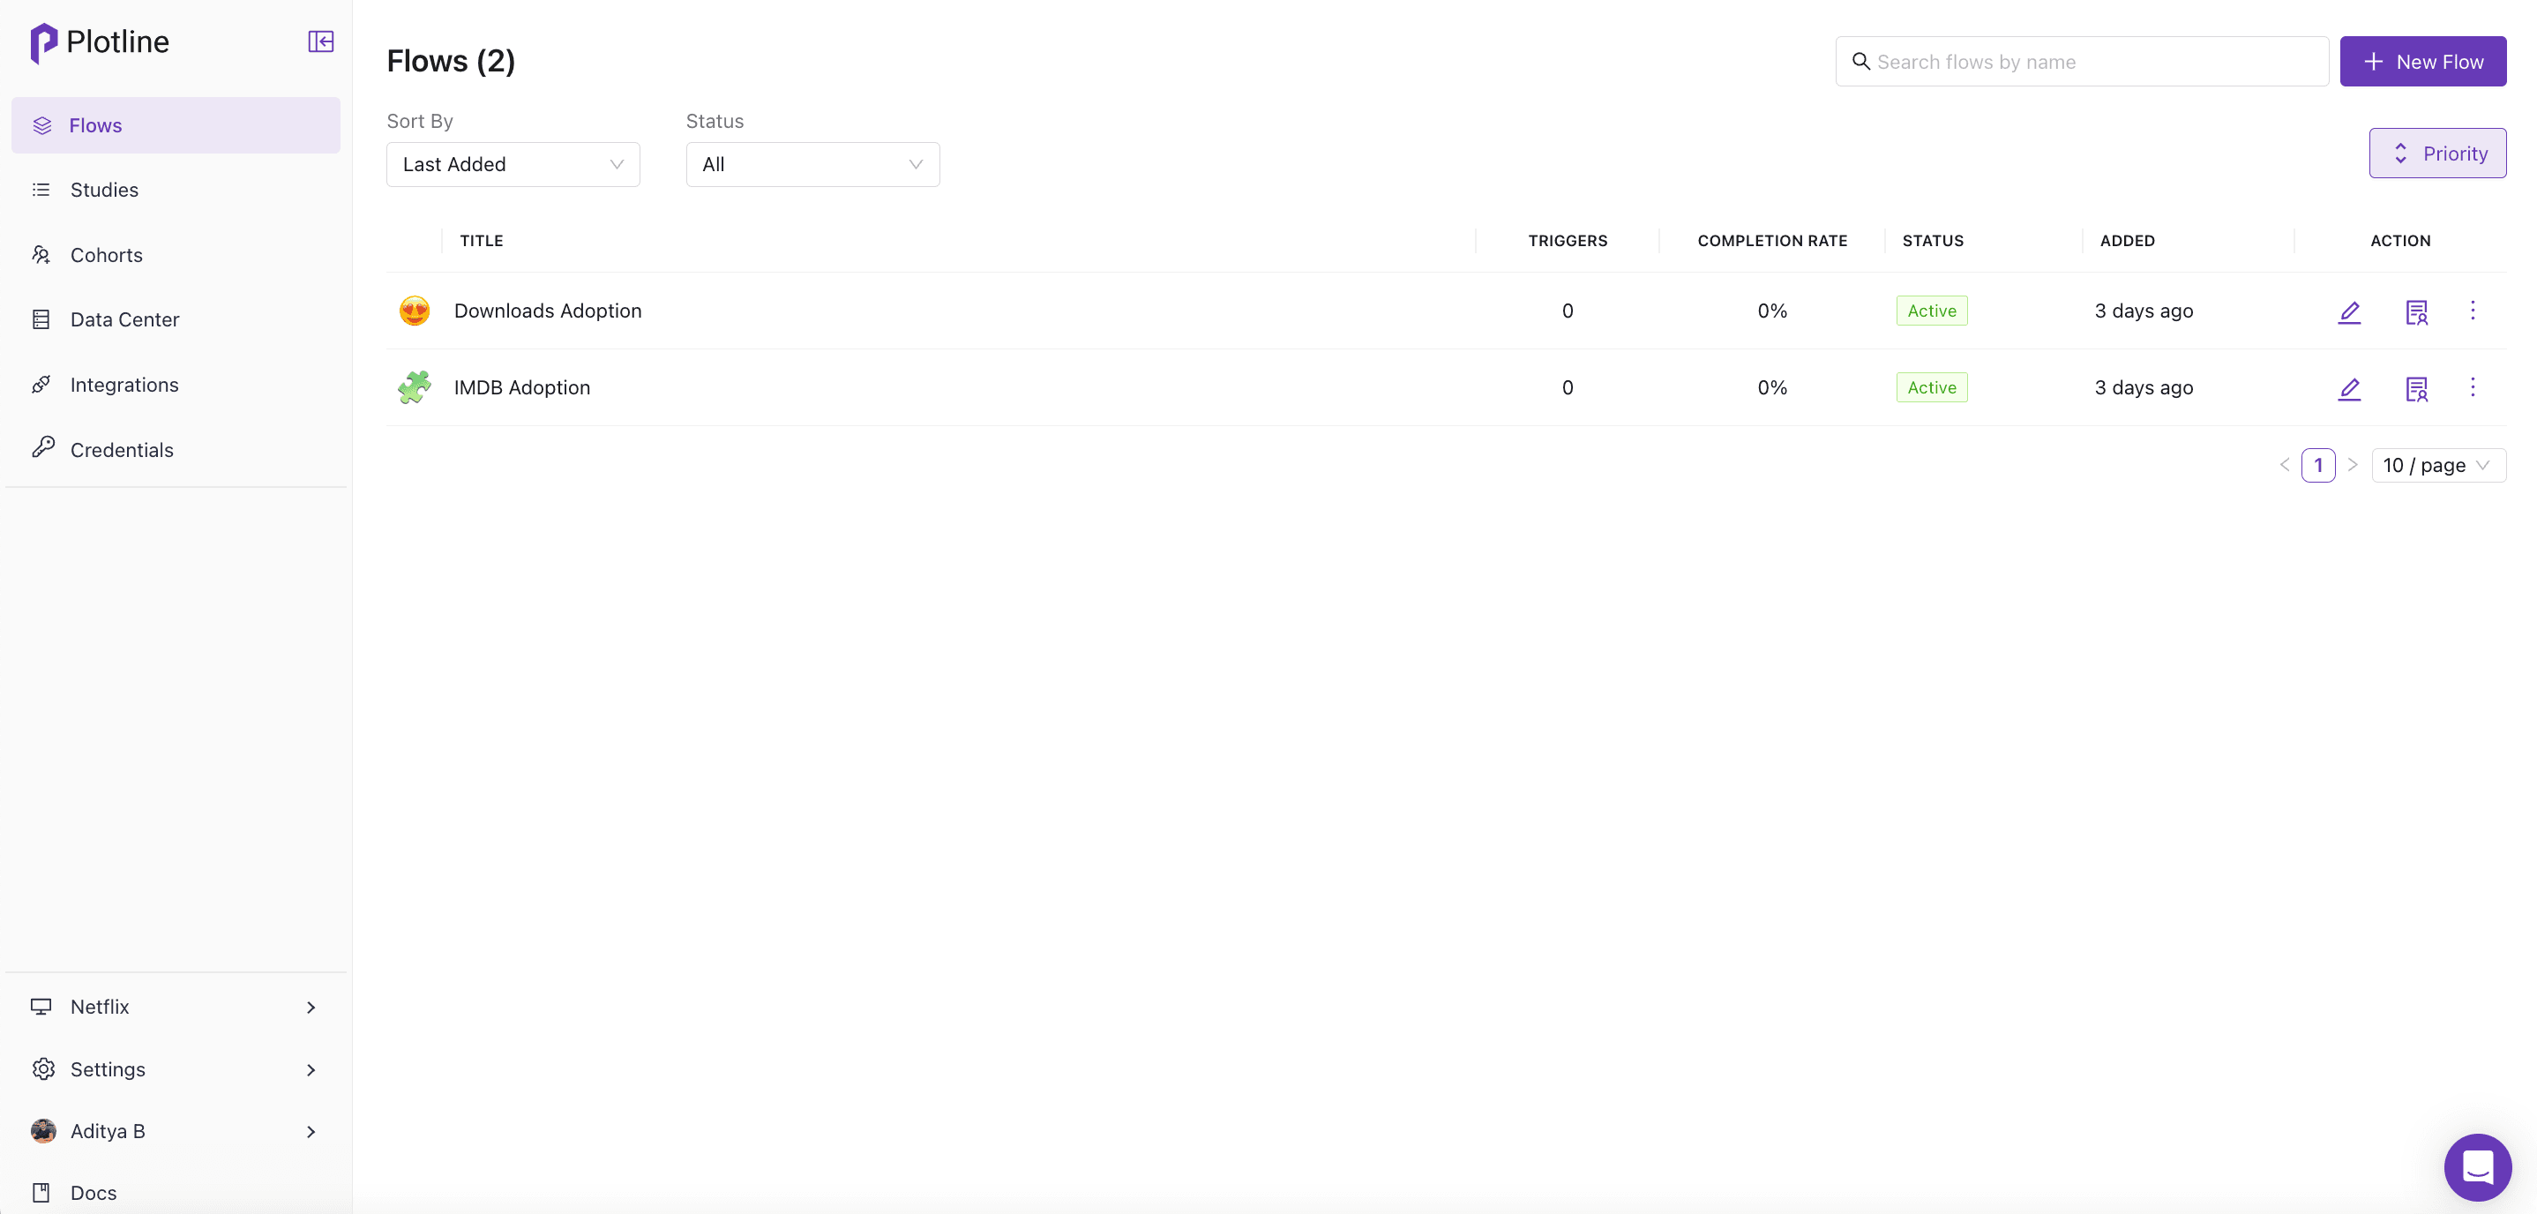Open more options for Downloads Adoption
This screenshot has width=2537, height=1214.
point(2472,311)
